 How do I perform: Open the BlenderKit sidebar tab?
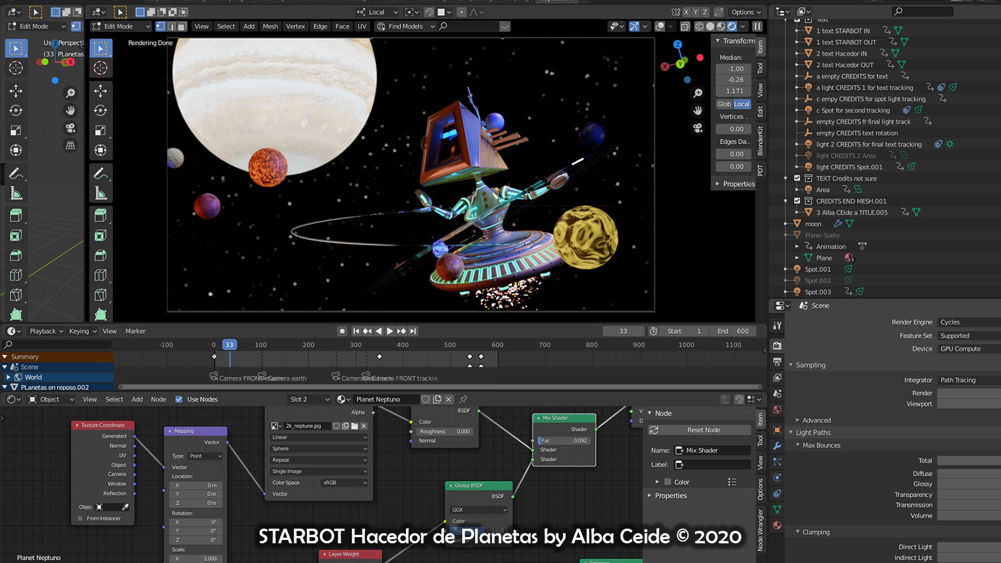760,141
